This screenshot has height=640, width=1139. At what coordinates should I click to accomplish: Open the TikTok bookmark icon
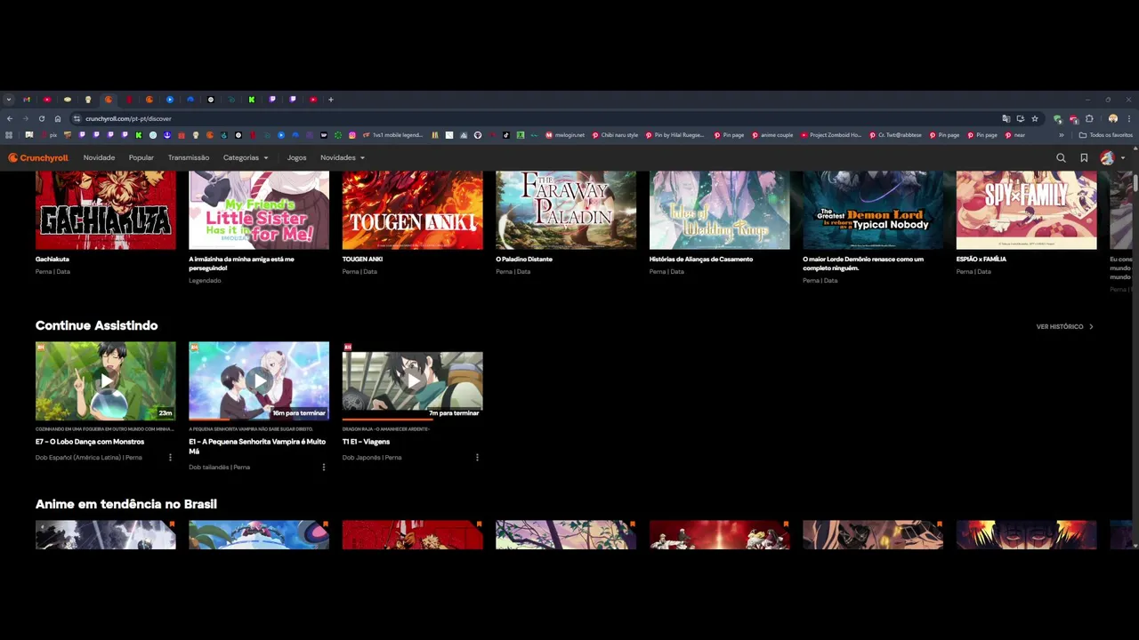pos(506,135)
